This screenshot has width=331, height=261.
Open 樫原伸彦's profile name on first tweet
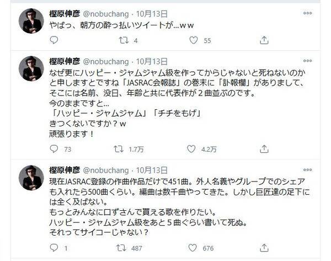pyautogui.click(x=64, y=13)
